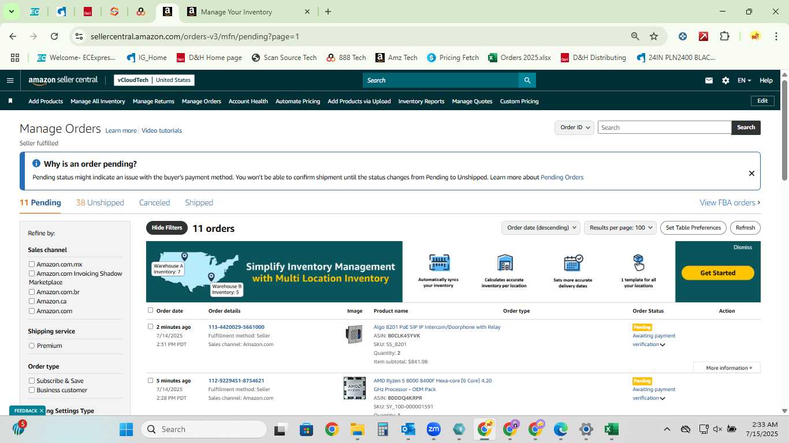This screenshot has height=443, width=789.
Task: Open the Results per page dropdown
Action: click(x=620, y=228)
